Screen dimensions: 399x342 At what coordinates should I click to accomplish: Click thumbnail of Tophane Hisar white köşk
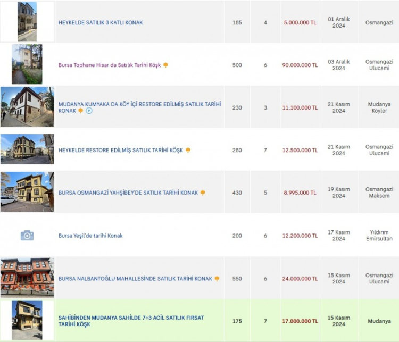tap(27, 64)
